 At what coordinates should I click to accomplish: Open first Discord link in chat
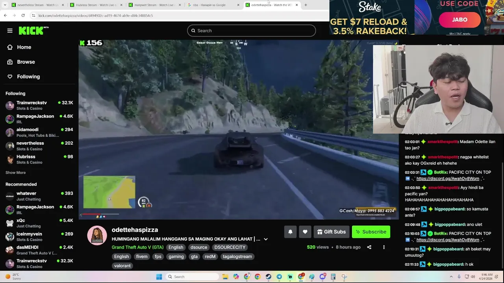[448, 178]
